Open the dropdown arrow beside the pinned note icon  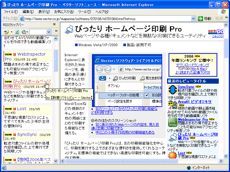coord(11,32)
